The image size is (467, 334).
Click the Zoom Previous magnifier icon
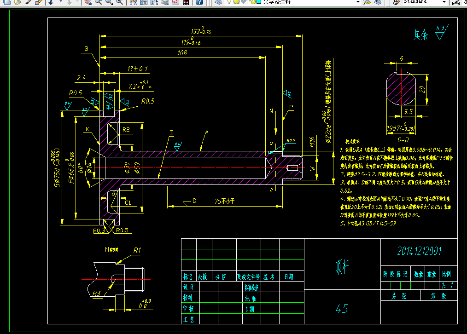[119, 2]
